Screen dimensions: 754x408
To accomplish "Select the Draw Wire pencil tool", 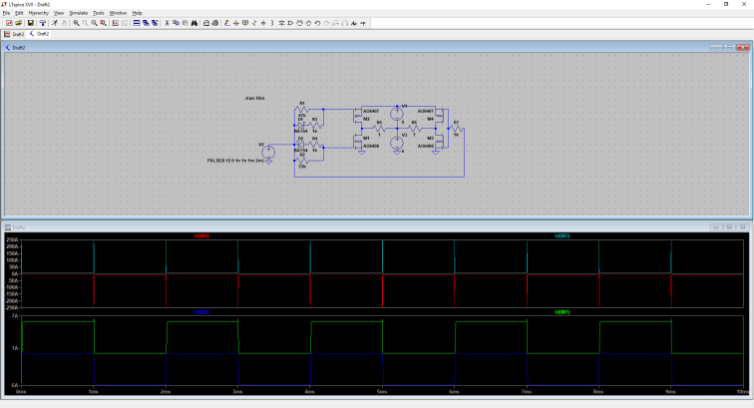I will pos(226,22).
